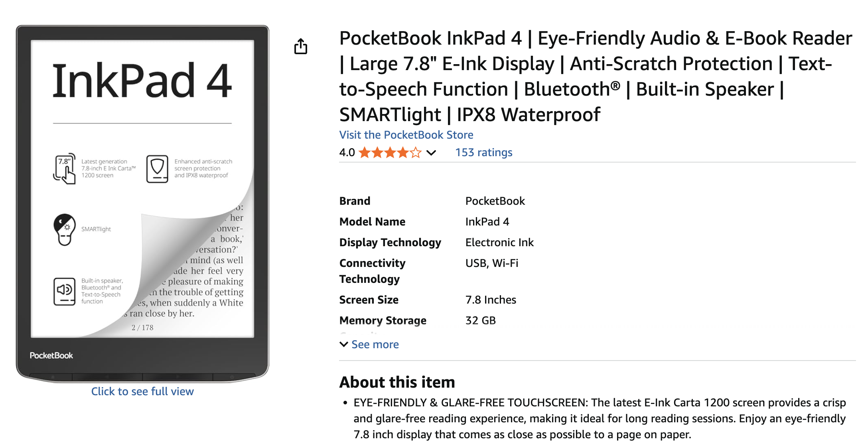The height and width of the screenshot is (447, 860).
Task: Click the InkPad 4 heading in image
Action: (x=142, y=81)
